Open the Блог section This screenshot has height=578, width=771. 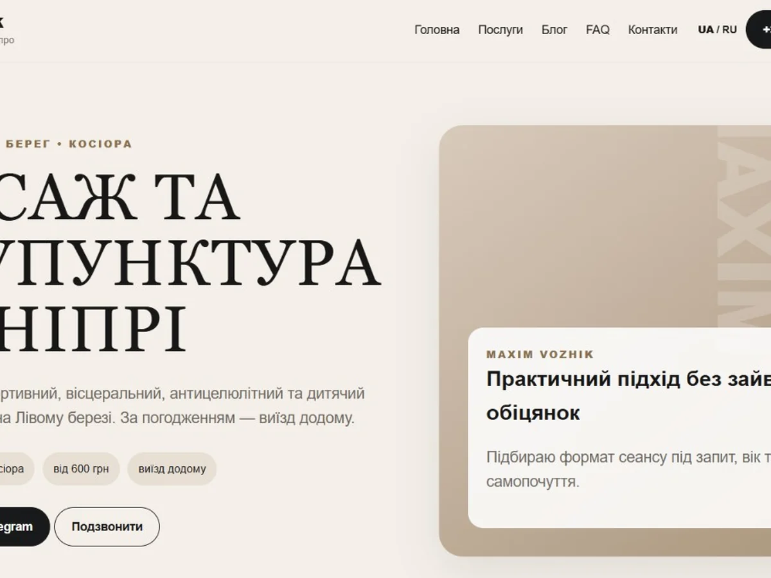(554, 30)
